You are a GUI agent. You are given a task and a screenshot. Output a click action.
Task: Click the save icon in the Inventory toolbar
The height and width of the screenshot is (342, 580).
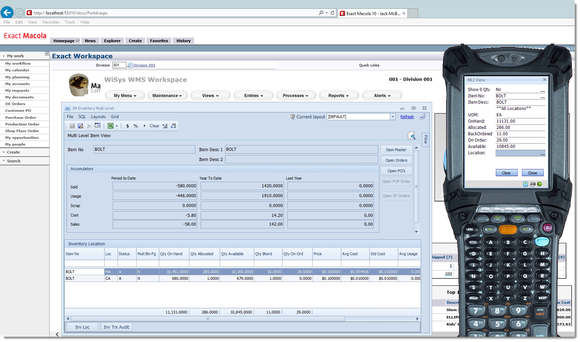[72, 126]
